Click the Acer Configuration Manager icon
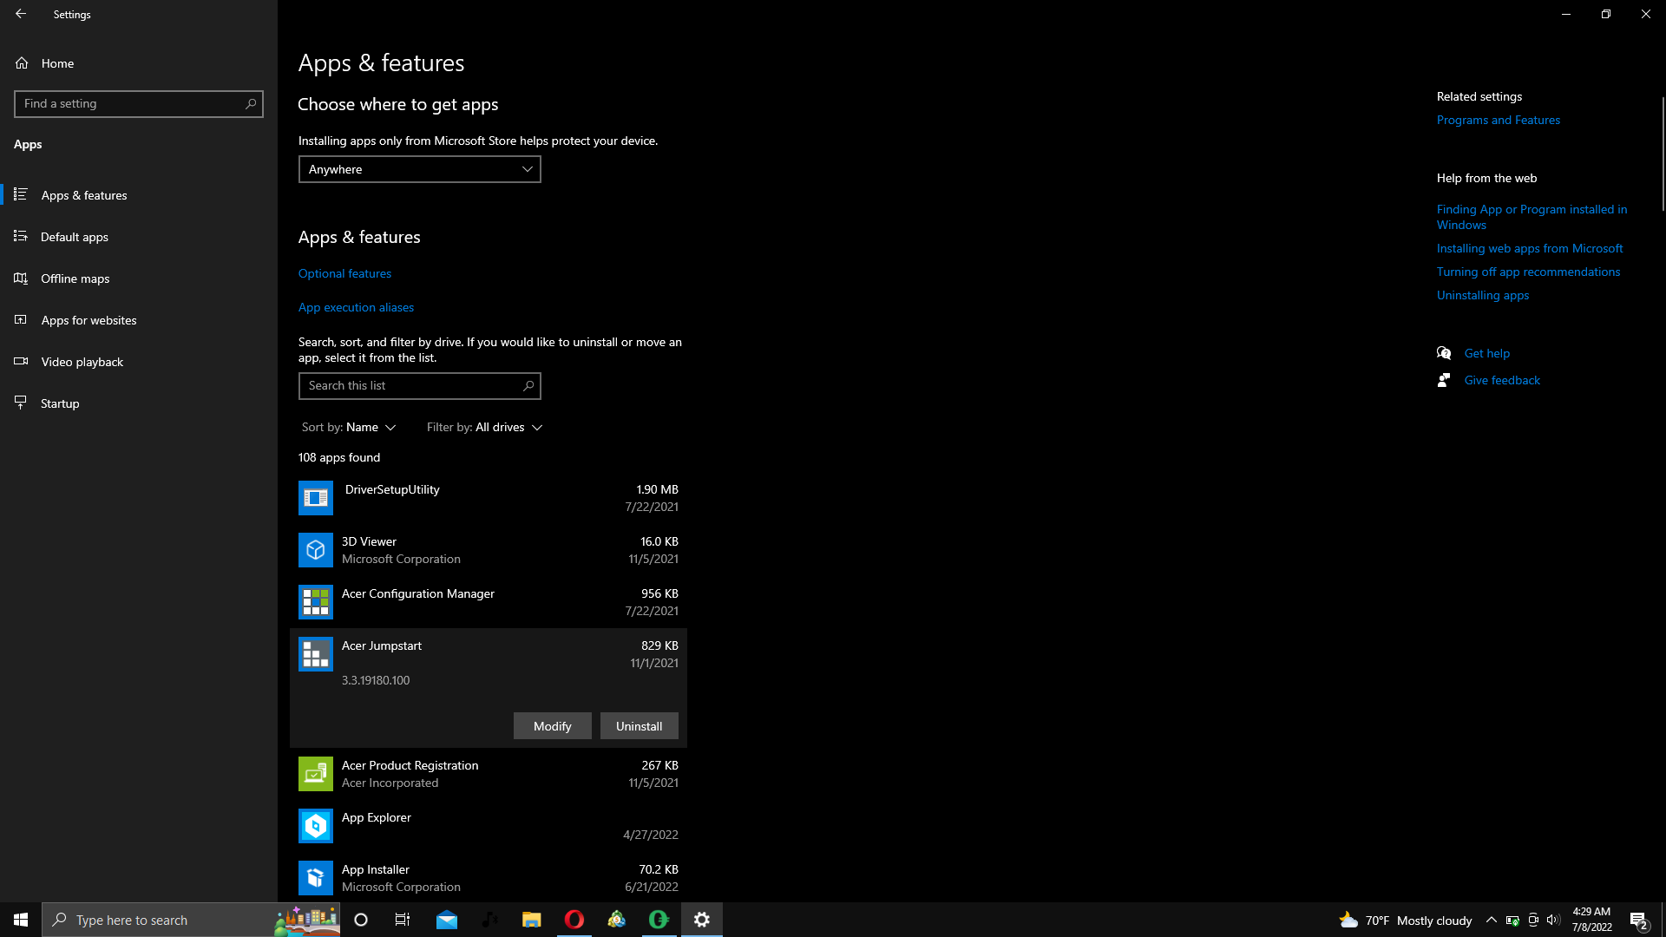The width and height of the screenshot is (1666, 937). tap(315, 602)
